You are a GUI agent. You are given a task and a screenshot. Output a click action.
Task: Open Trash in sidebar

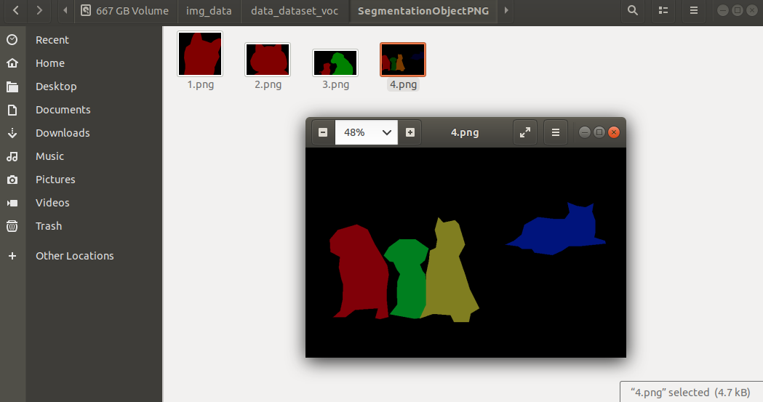pos(49,226)
